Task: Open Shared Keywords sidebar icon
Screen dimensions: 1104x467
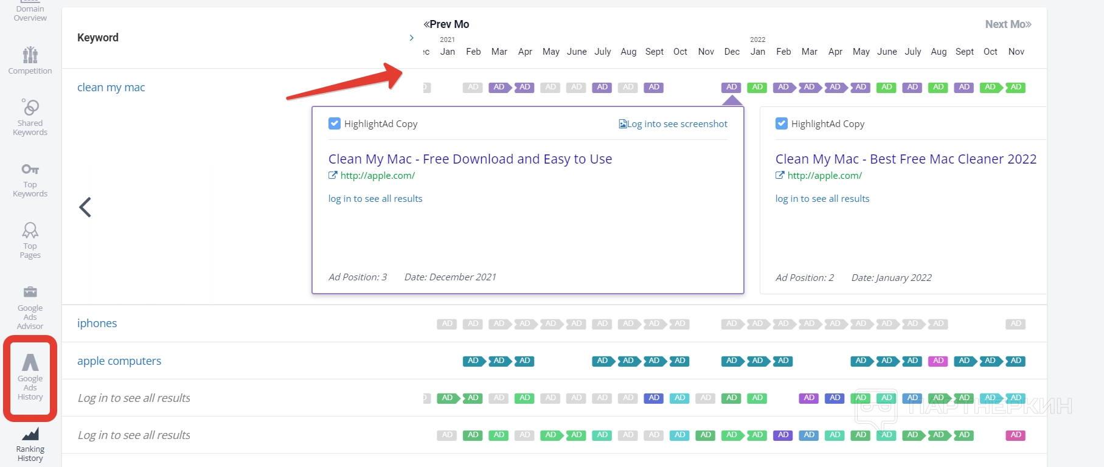Action: 30,108
